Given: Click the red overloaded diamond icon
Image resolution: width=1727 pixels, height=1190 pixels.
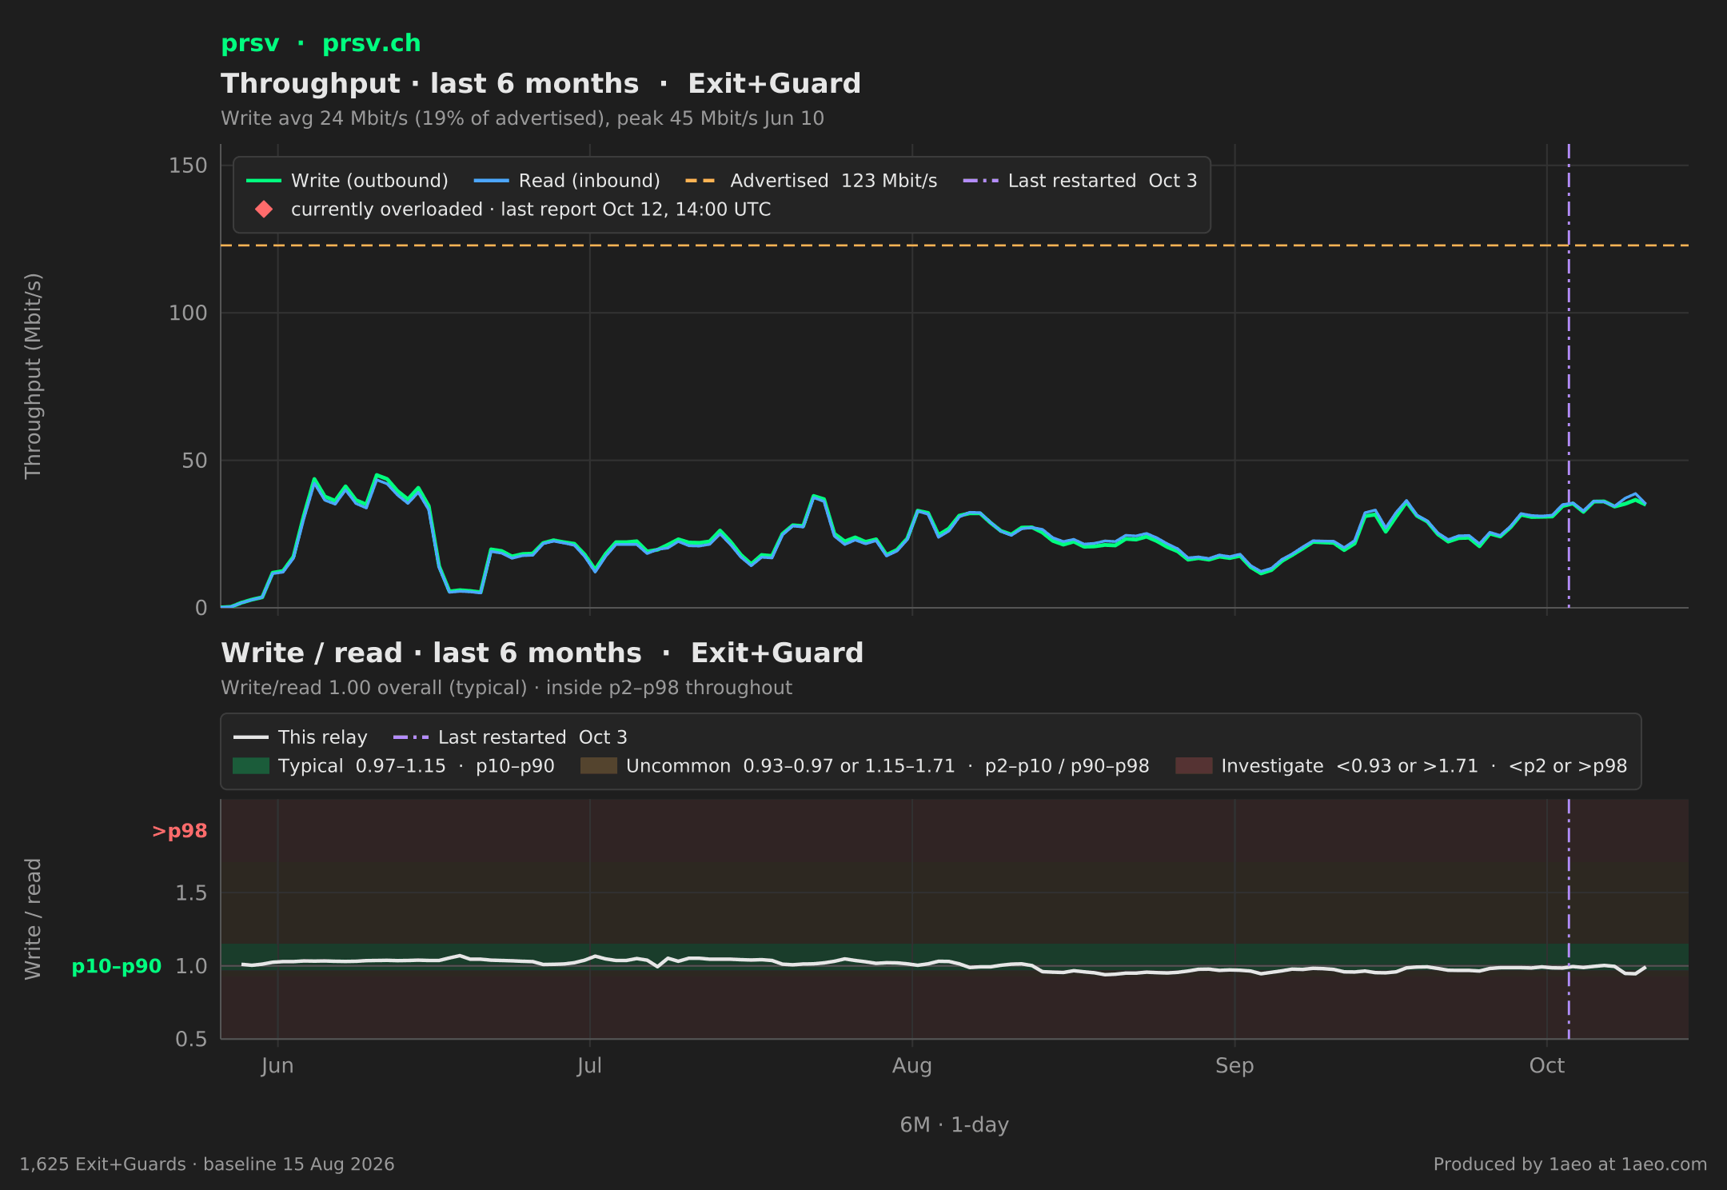Looking at the screenshot, I should click(264, 210).
